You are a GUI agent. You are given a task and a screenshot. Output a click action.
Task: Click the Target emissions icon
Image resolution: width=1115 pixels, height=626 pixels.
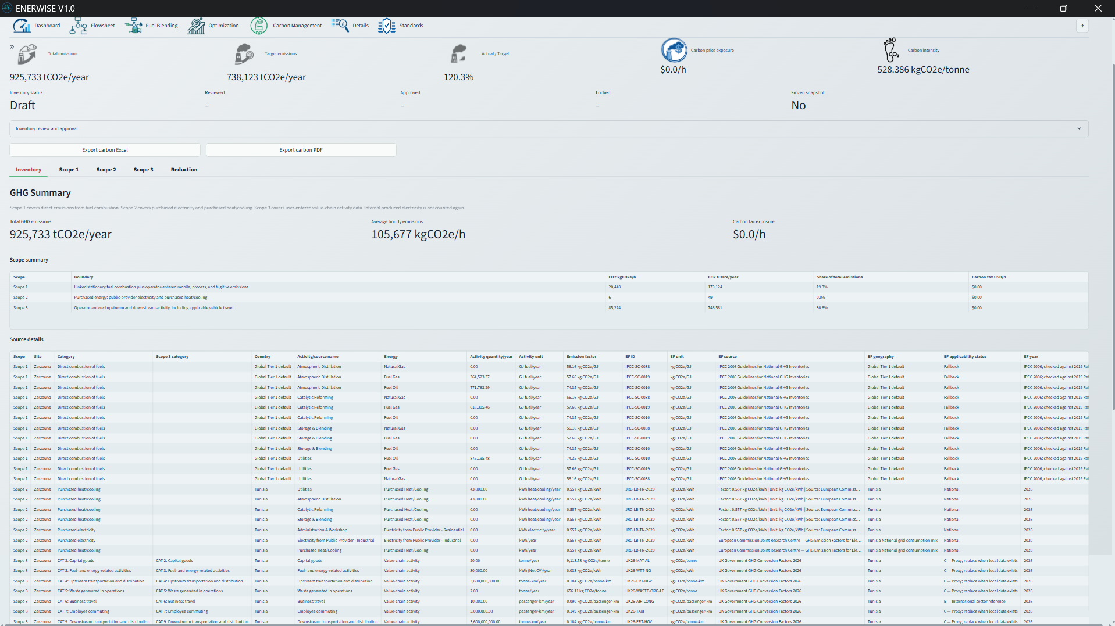244,54
